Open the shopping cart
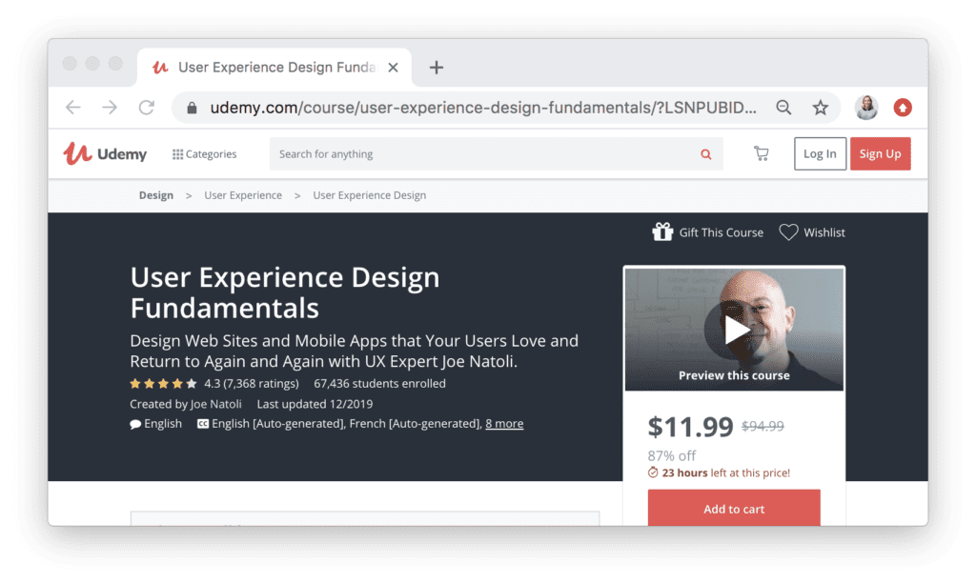 [761, 153]
